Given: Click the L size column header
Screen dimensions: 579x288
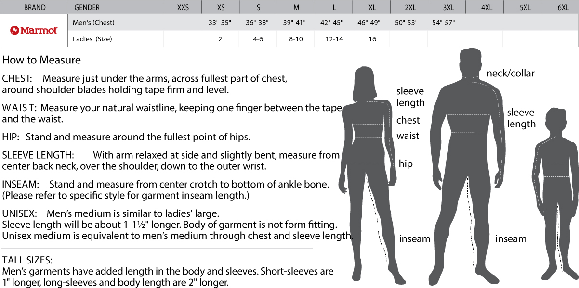Looking at the screenshot, I should (x=334, y=7).
